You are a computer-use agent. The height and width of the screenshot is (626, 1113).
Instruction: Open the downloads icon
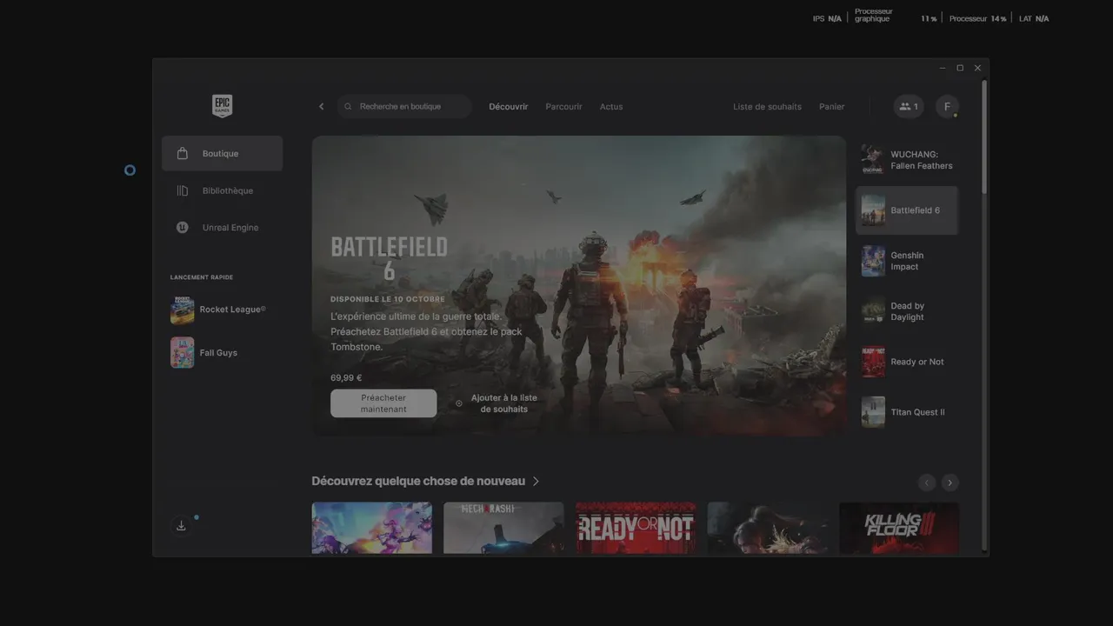181,526
